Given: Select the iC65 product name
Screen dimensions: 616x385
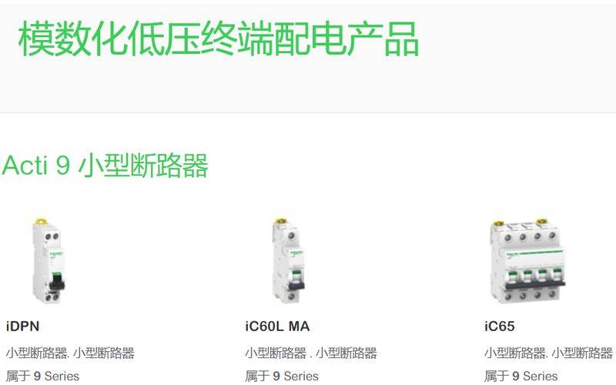Looking at the screenshot, I should [499, 326].
